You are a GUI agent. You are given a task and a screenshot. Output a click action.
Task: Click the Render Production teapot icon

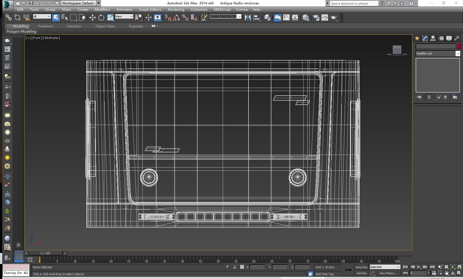pyautogui.click(x=334, y=18)
